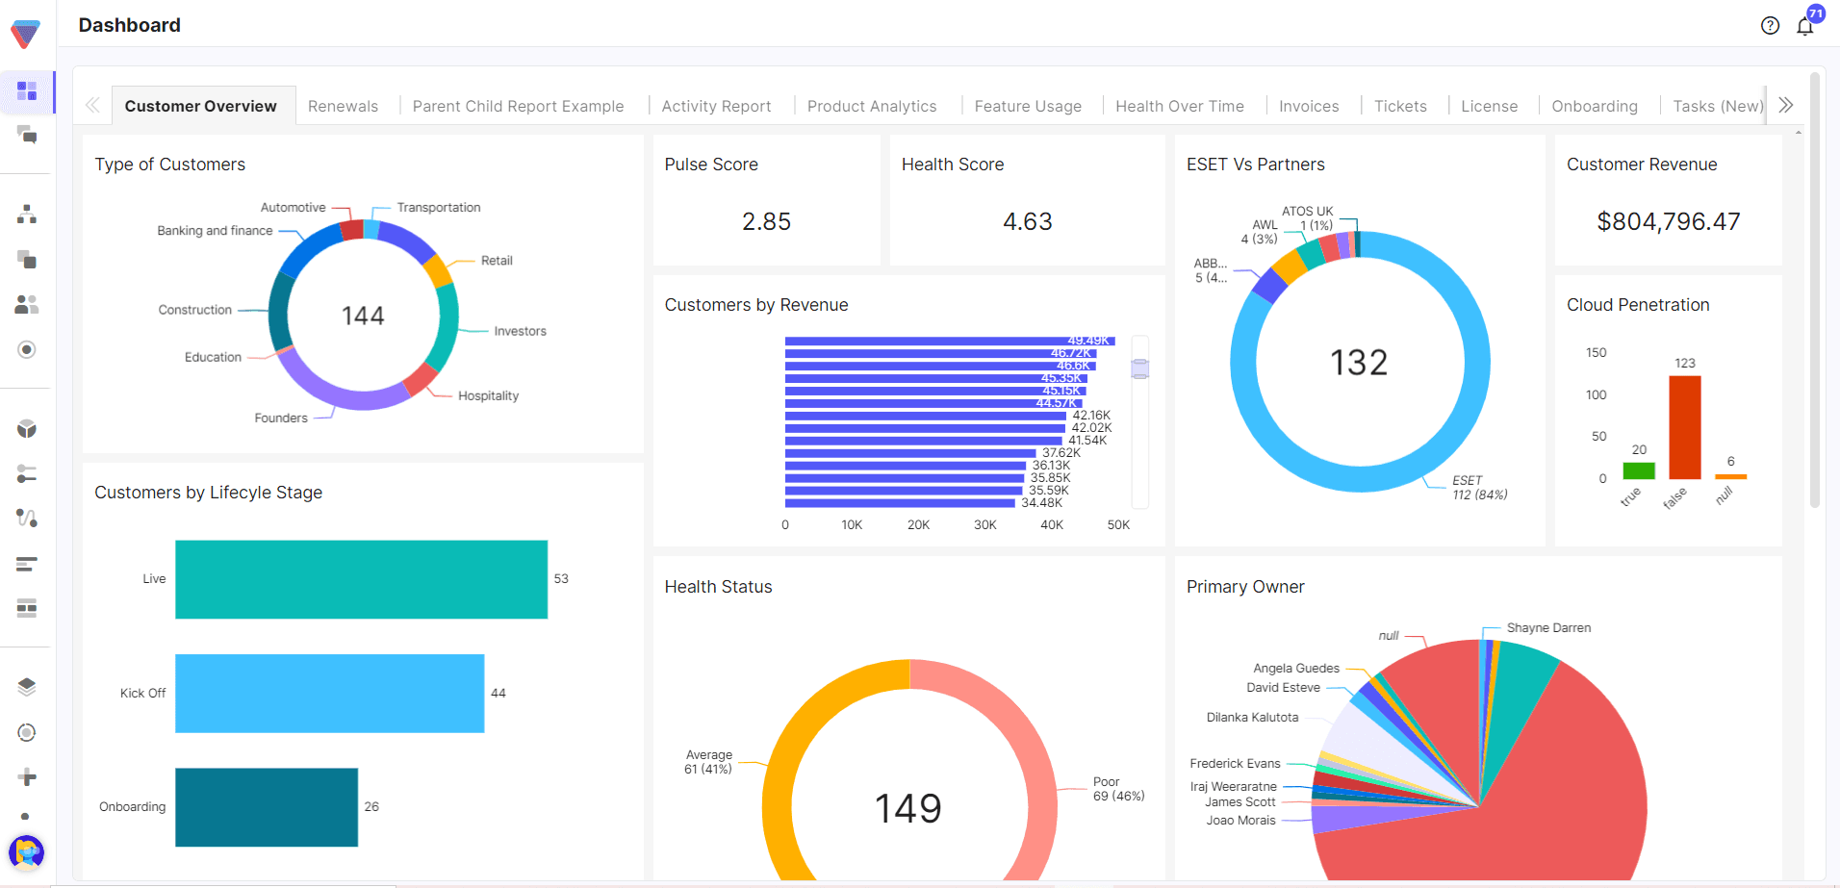
Task: Open the dashboard grid icon in sidebar
Action: 27,91
